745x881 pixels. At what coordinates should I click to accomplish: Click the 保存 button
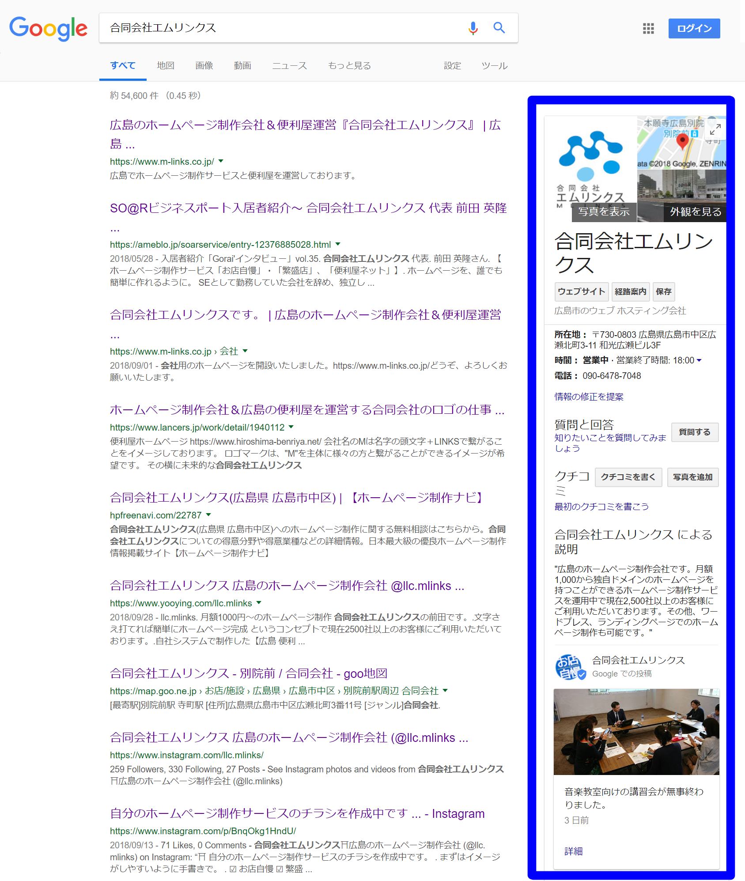click(663, 291)
